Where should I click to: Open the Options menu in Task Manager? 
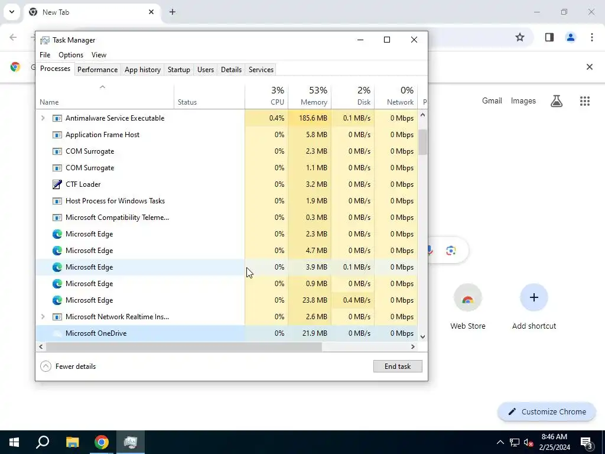tap(71, 55)
